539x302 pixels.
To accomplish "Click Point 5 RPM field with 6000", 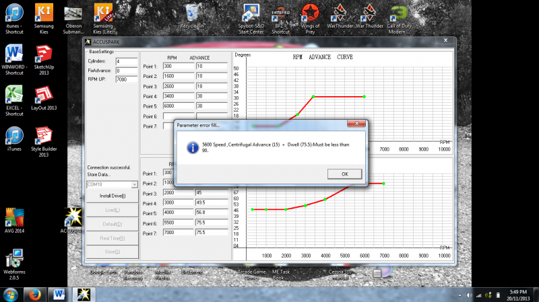I will (x=179, y=106).
